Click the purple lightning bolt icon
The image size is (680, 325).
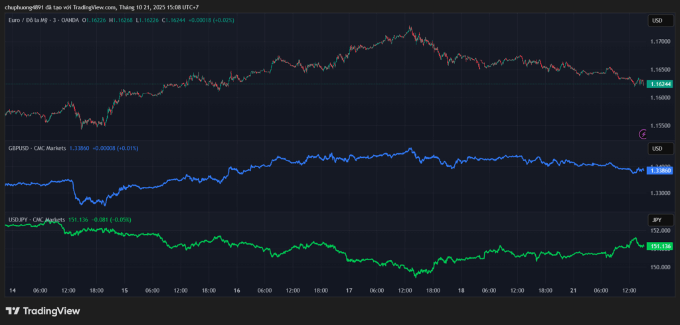click(643, 134)
